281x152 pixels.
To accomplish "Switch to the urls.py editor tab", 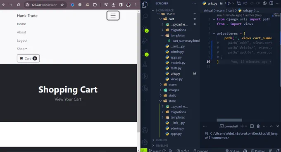I will tap(212, 3).
